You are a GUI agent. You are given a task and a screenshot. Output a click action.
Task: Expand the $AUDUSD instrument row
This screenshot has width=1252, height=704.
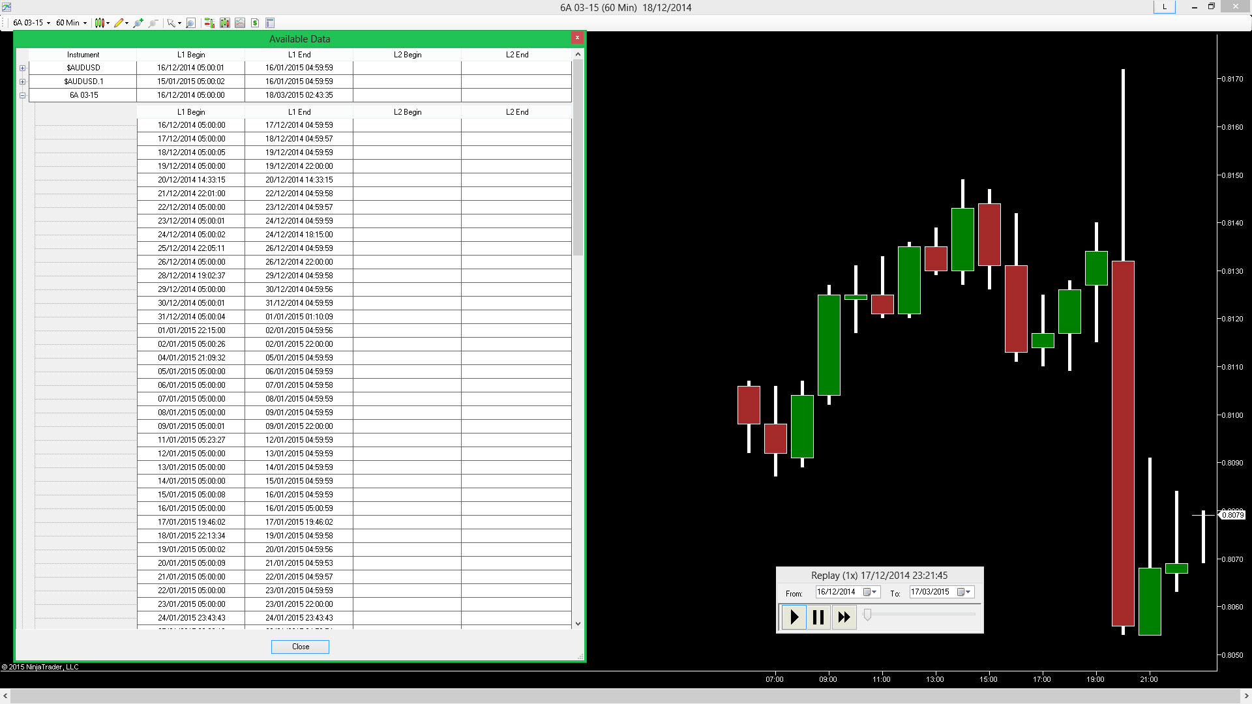tap(23, 68)
